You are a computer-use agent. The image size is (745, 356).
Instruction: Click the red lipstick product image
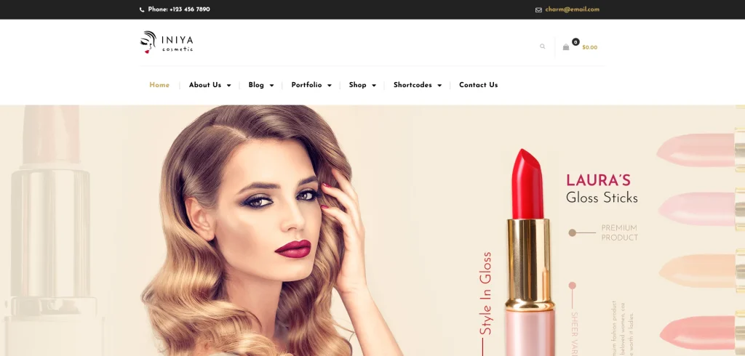tap(529, 252)
